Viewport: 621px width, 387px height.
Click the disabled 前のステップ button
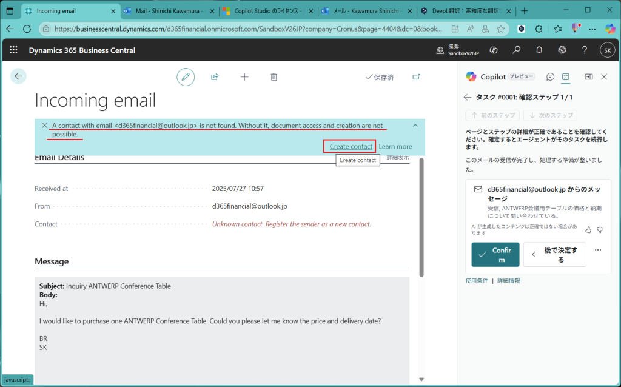492,115
